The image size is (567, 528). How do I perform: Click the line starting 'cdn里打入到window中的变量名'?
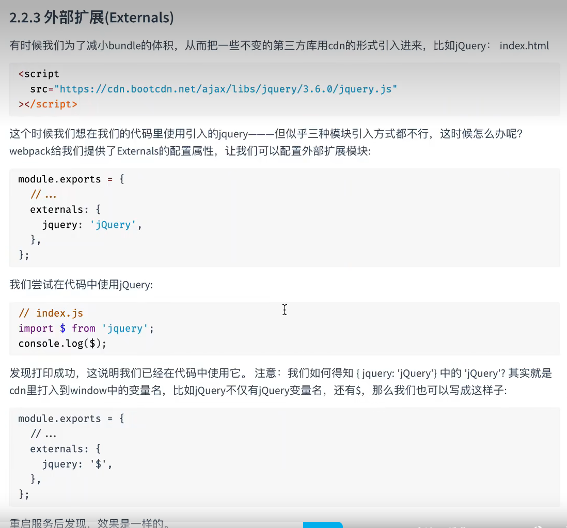(258, 391)
